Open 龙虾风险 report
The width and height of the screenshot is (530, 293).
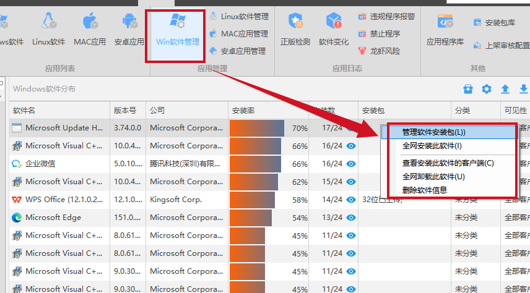point(380,51)
